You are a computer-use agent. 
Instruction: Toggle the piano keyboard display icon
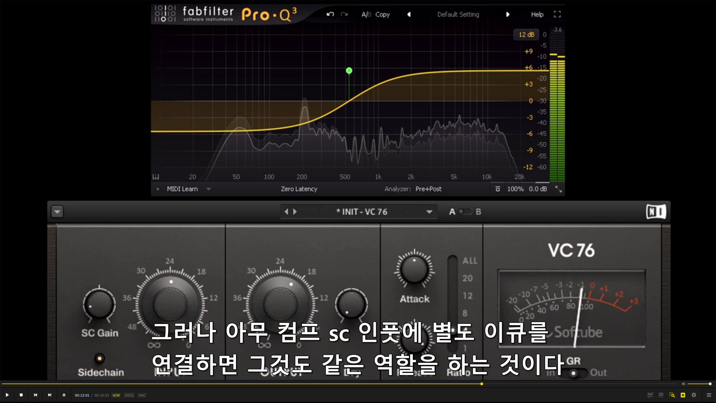156,176
